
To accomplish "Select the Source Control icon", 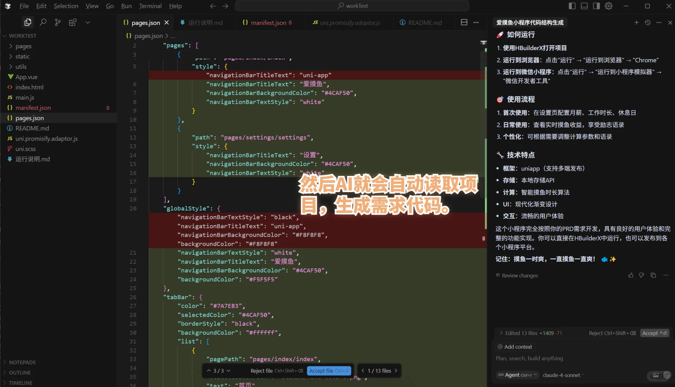I will 58,22.
